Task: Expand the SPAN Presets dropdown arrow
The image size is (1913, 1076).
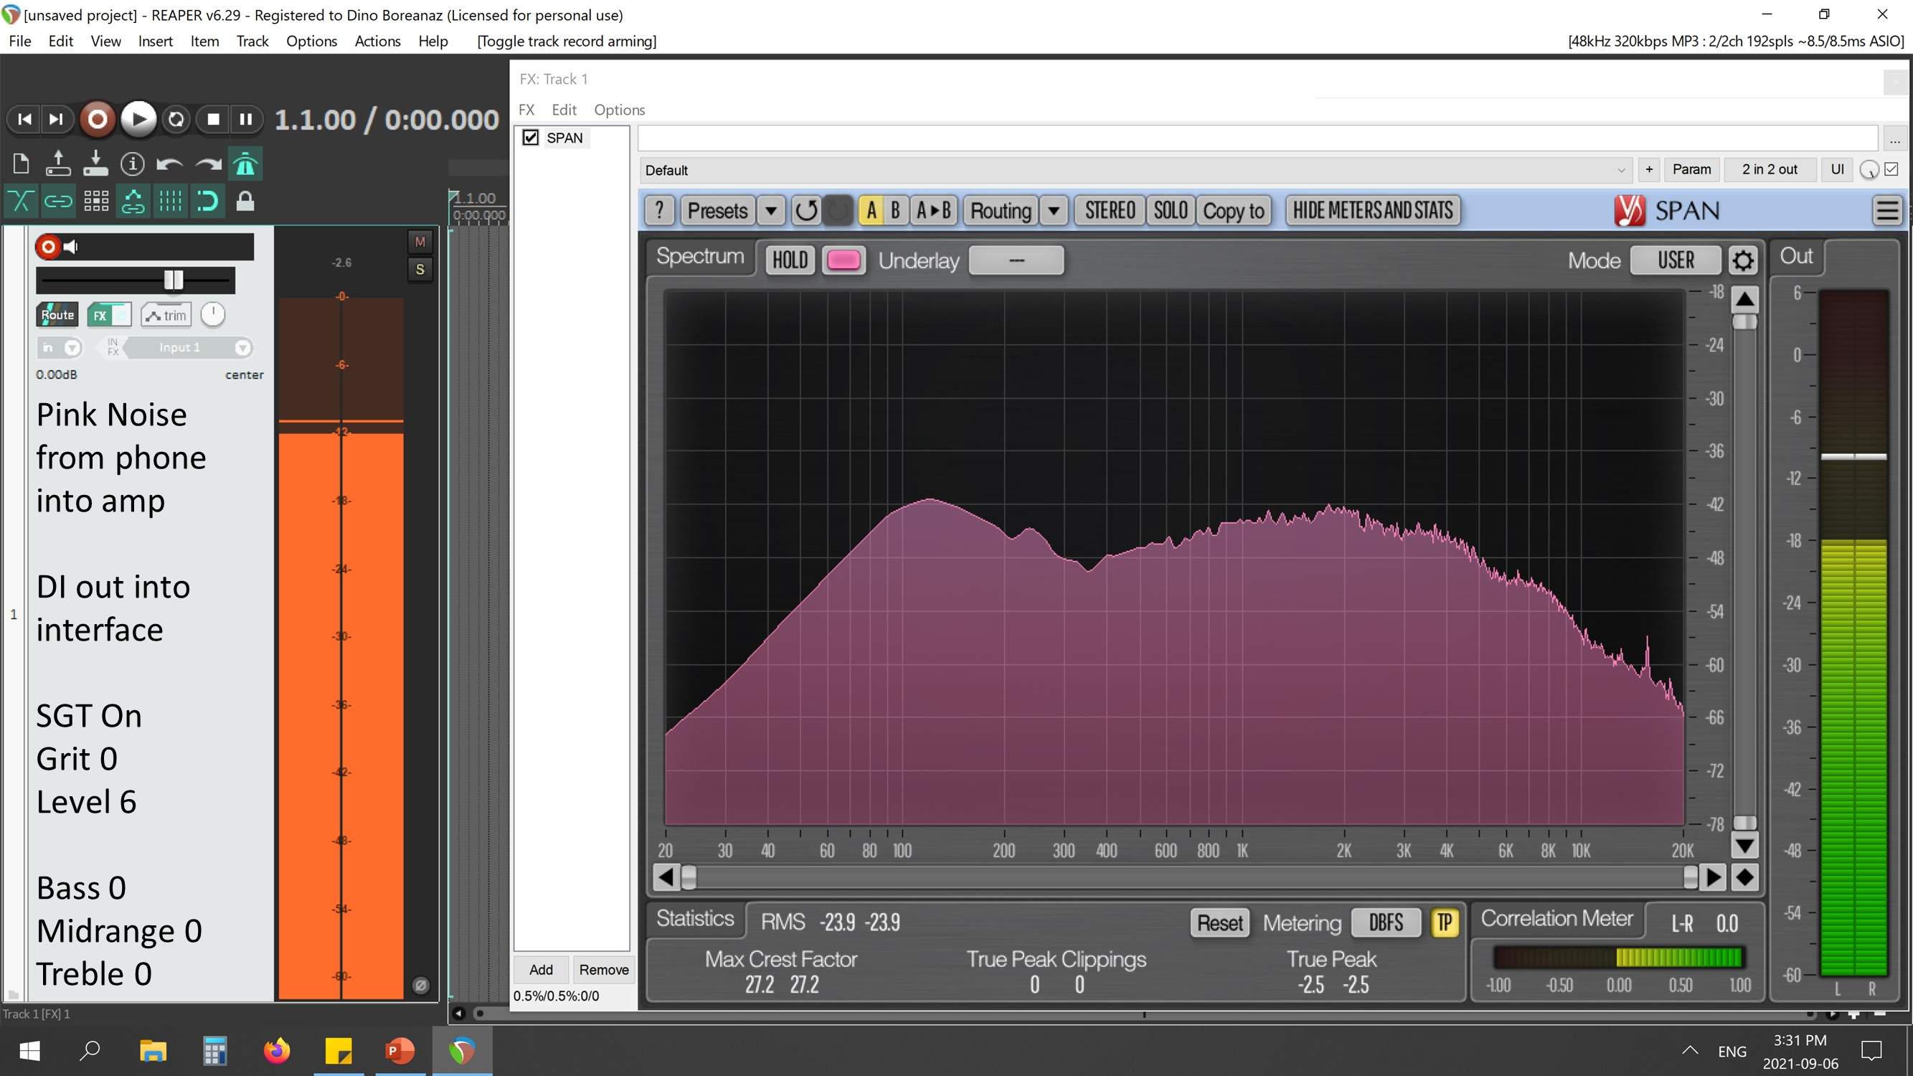Action: 771,211
